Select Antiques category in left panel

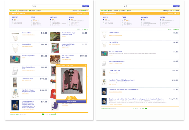[x=51, y=21]
